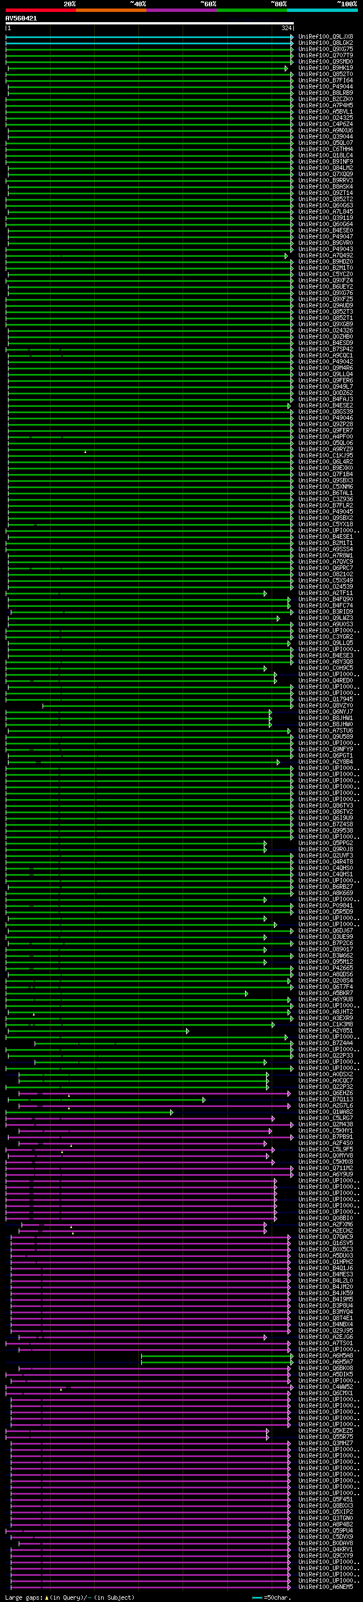The image size is (363, 1602).
Task: Click hit label UniRef100_C3Z936
Action: point(326,500)
